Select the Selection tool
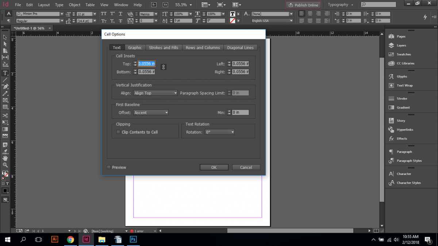Image resolution: width=438 pixels, height=246 pixels. point(5,37)
